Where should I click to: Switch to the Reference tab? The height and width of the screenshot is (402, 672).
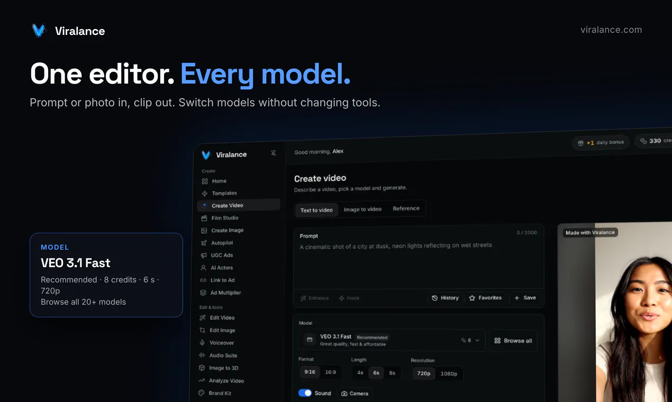[x=406, y=208]
